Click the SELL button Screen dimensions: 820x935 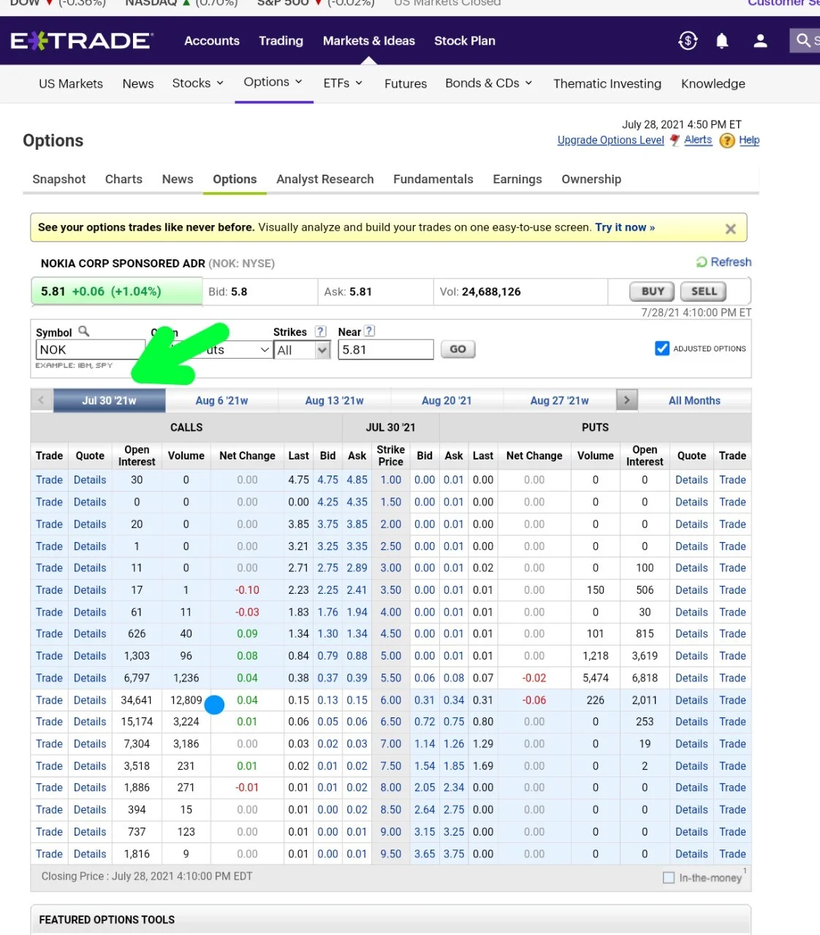pyautogui.click(x=704, y=291)
